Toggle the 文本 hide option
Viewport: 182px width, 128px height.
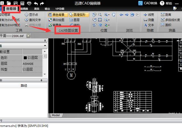(149, 25)
